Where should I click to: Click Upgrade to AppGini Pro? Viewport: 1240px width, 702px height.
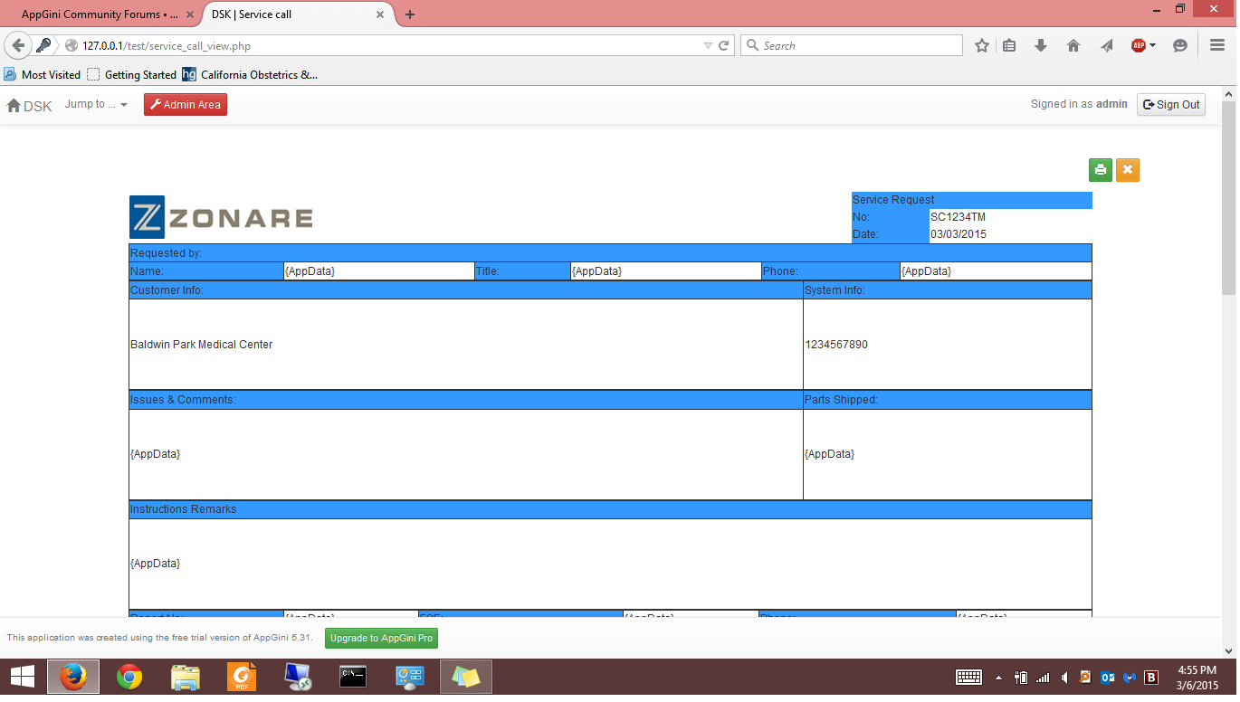click(381, 638)
